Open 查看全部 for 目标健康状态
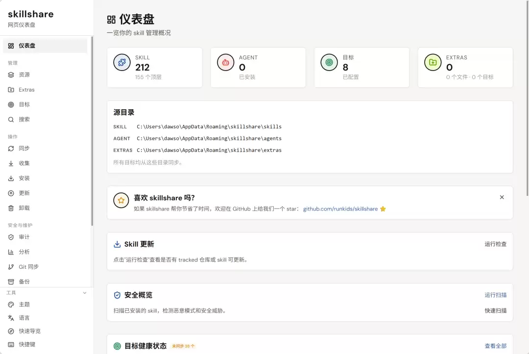 coord(495,346)
